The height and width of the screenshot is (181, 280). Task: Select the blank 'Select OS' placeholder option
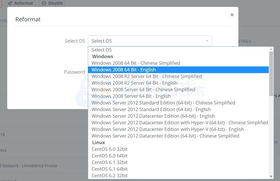102,50
